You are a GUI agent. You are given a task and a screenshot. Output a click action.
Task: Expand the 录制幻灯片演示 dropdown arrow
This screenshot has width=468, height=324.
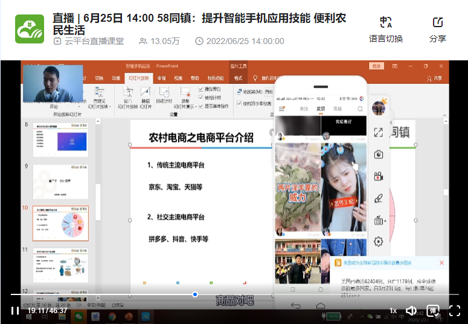tap(196, 107)
